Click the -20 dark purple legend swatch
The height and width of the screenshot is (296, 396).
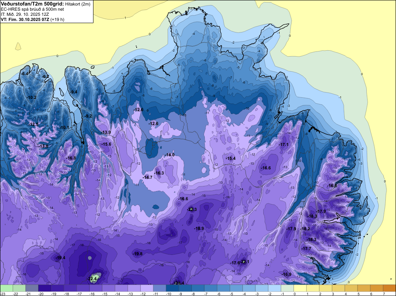click(45, 288)
